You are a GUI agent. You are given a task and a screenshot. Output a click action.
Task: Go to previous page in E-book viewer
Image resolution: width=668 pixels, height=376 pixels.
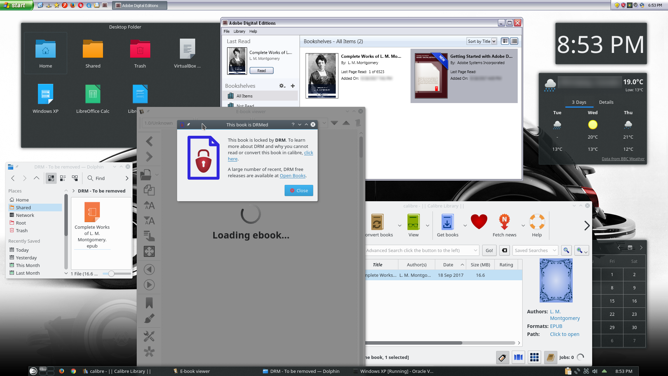(x=149, y=141)
